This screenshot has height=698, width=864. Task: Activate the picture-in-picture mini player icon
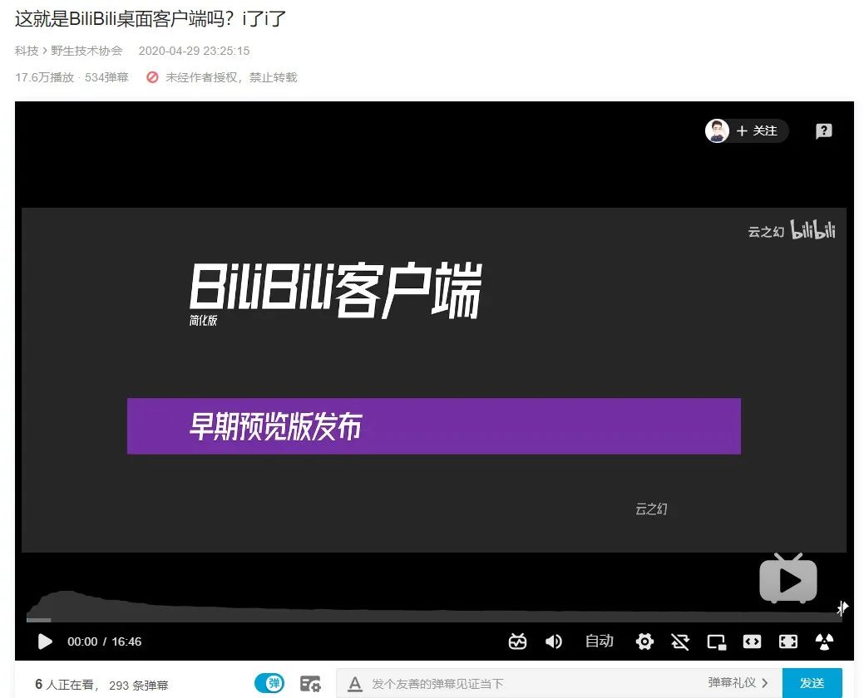(x=717, y=641)
